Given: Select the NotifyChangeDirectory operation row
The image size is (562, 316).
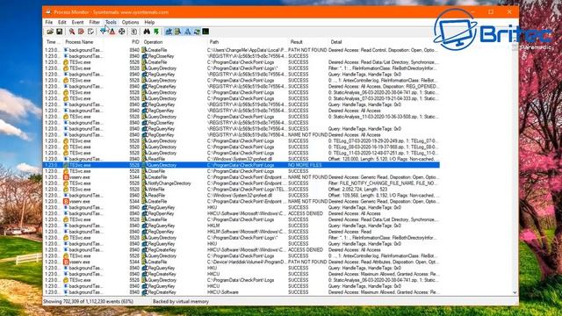Looking at the screenshot, I should click(241, 183).
